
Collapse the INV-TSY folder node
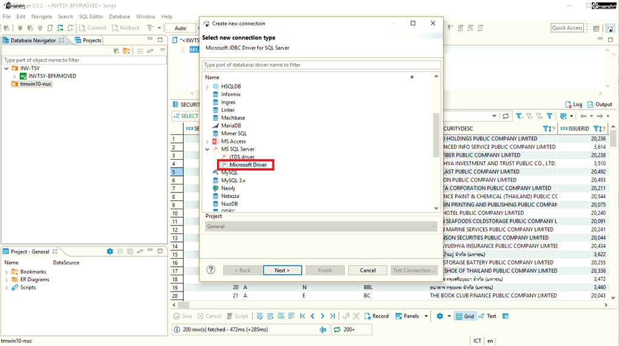[6, 68]
